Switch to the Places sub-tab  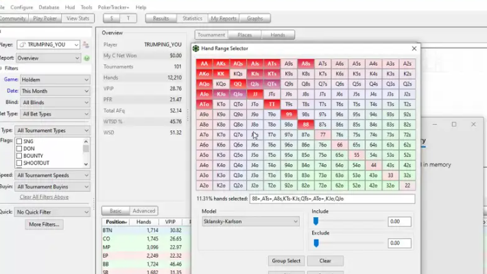tap(245, 35)
